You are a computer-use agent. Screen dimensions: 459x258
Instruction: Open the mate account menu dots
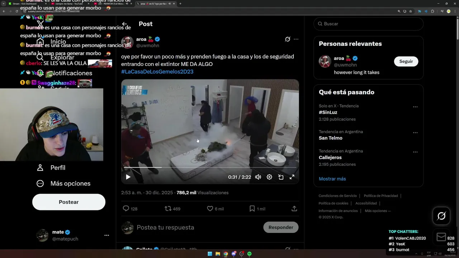107,235
